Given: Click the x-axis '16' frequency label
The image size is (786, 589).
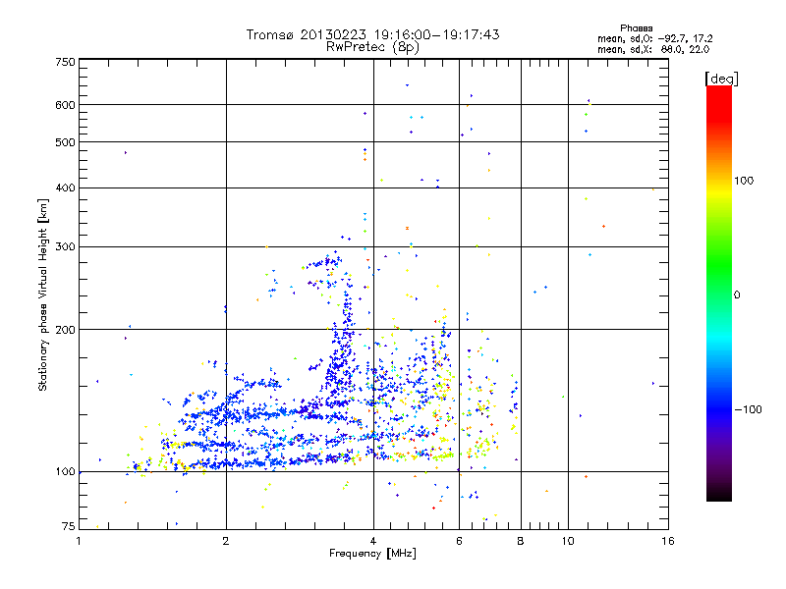Looking at the screenshot, I should tap(668, 541).
